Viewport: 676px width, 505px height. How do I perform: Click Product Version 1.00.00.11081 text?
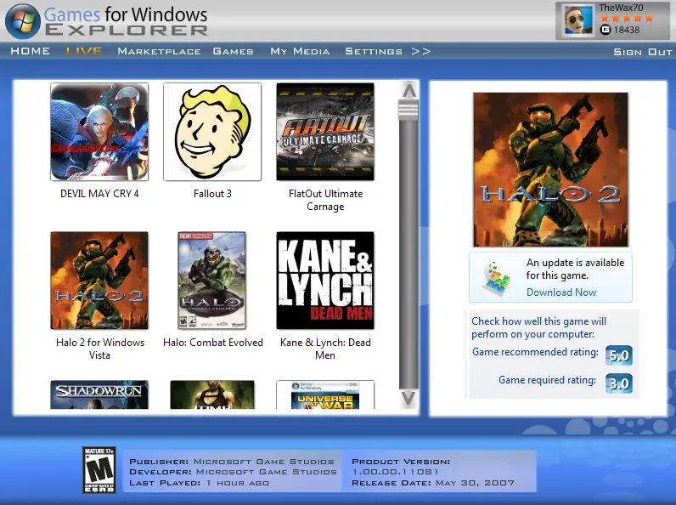pos(401,467)
